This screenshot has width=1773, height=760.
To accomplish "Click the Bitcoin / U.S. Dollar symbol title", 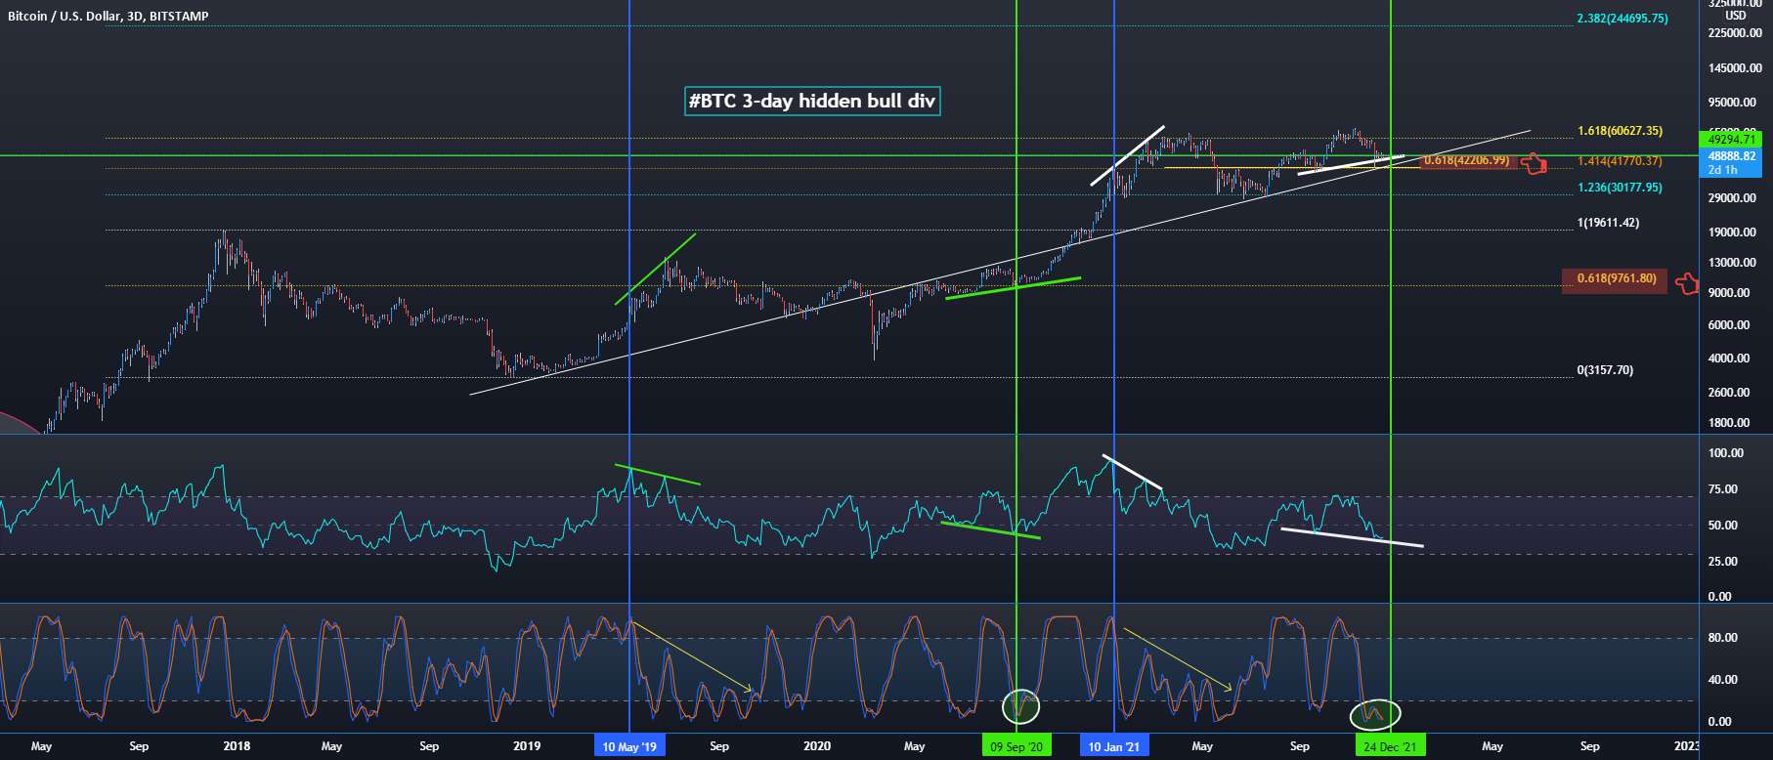I will [x=108, y=17].
